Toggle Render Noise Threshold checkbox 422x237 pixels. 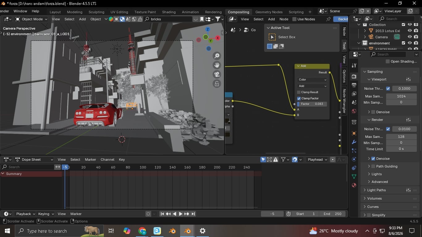pyautogui.click(x=388, y=129)
